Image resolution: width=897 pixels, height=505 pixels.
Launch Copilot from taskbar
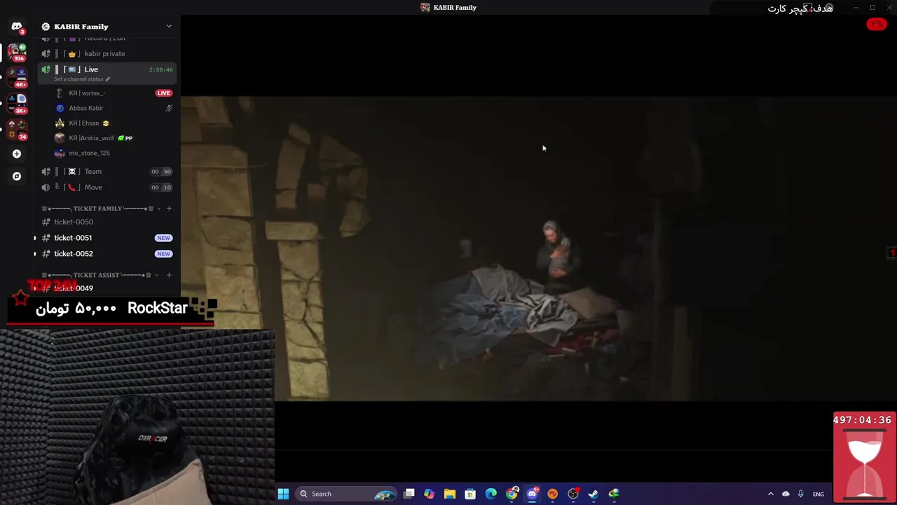click(x=430, y=494)
